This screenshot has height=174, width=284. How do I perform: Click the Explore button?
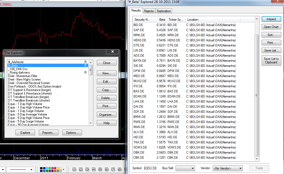click(x=25, y=133)
